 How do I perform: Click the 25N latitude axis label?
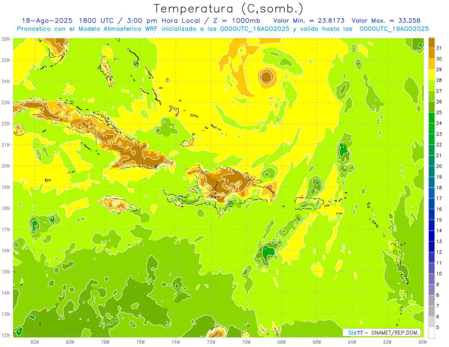coord(6,60)
